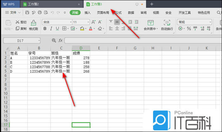Open font name dropdown 宋体
Viewport: 222px width, 132px height.
click(x=71, y=22)
